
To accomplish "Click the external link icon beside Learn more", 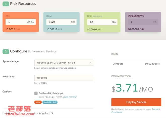I will point(76,97).
